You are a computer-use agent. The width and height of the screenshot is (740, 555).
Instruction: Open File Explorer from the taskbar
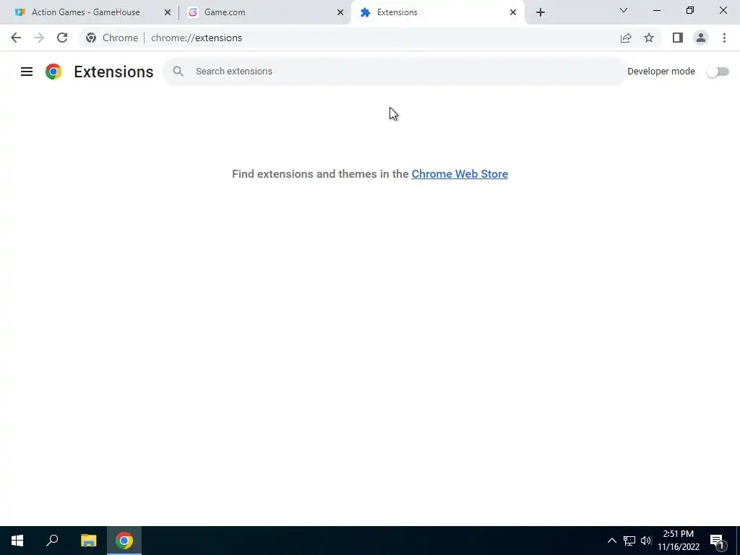click(88, 541)
